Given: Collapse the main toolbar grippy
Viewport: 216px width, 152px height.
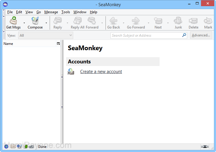Looking at the screenshot, I should (x=4, y=23).
